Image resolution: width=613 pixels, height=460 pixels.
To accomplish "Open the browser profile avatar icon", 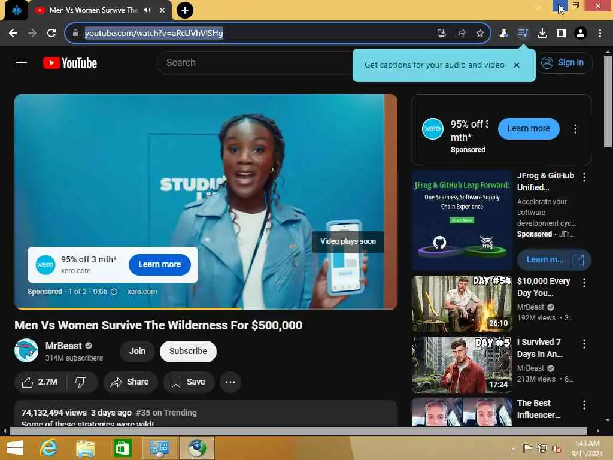I will [x=581, y=34].
